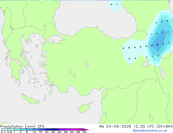Click the 1–2 mm legend swatch

[x=17, y=129]
